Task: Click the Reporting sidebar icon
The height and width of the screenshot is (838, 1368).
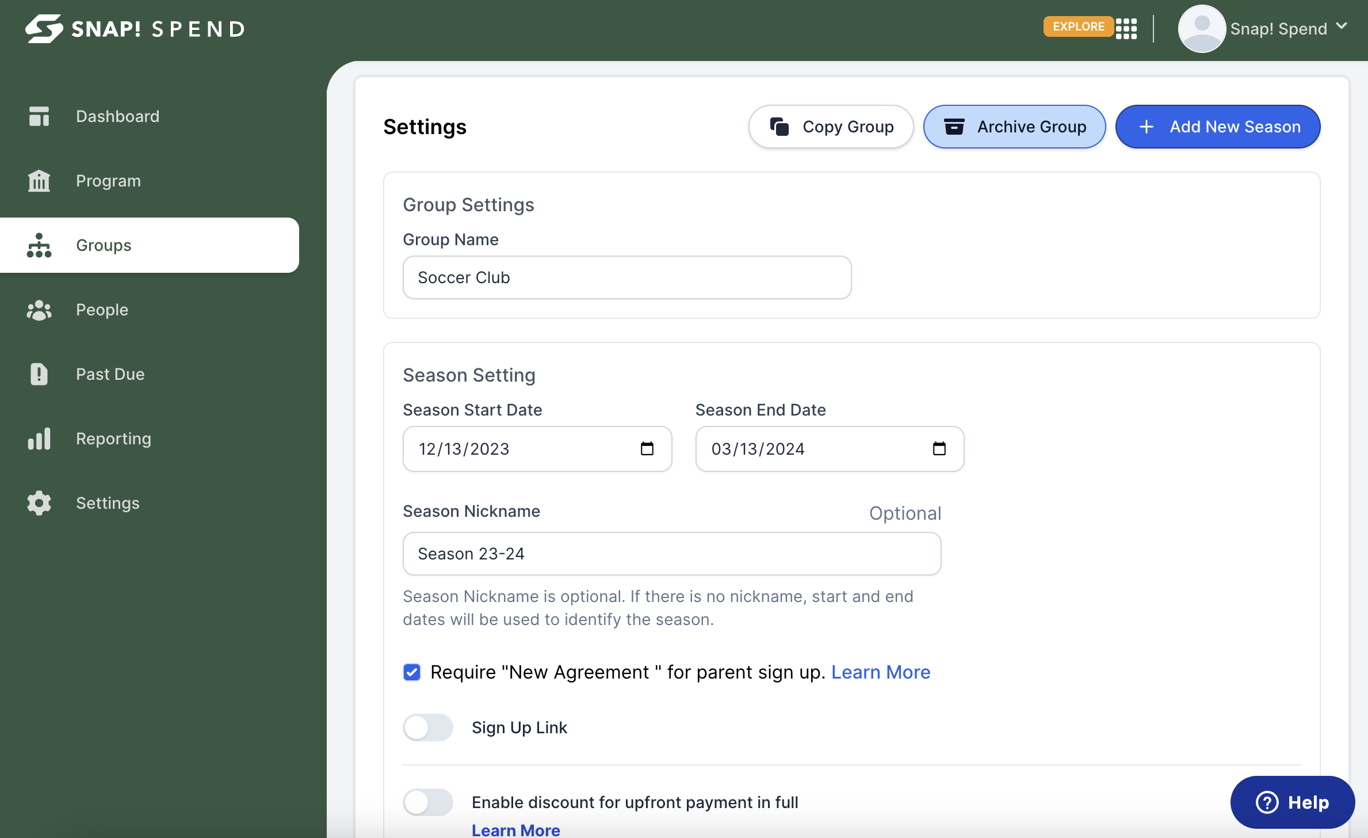Action: [39, 438]
